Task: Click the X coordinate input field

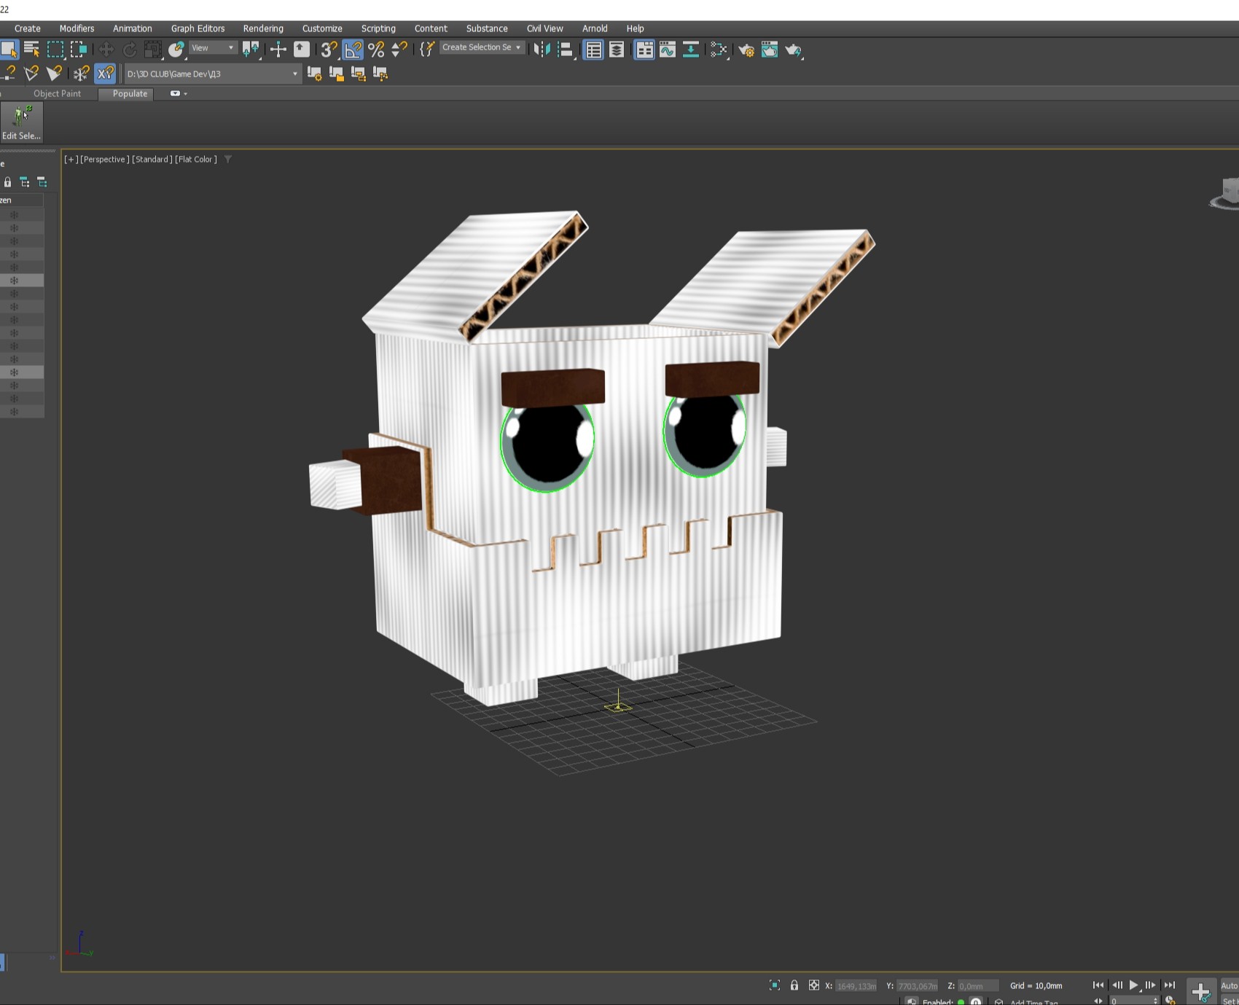Action: [x=856, y=986]
